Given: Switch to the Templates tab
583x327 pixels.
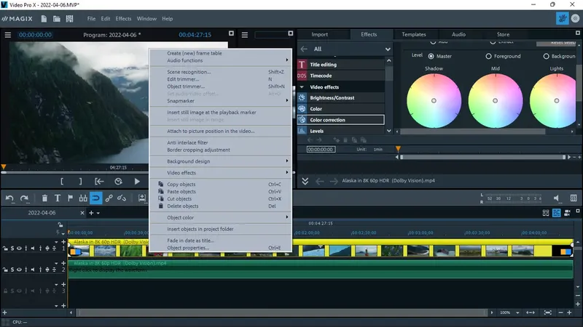Looking at the screenshot, I should click(x=414, y=34).
